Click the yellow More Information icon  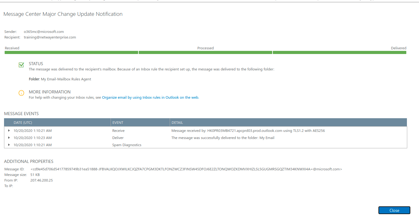(21, 93)
